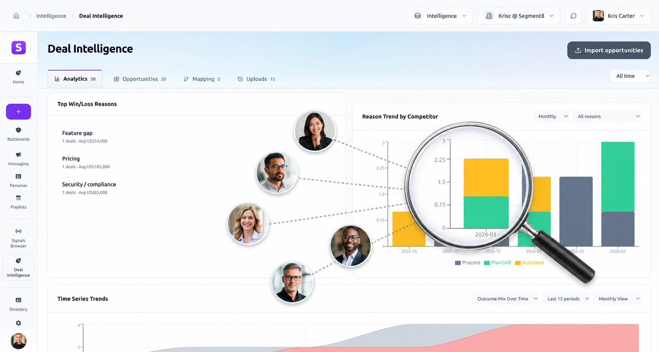The image size is (659, 352).
Task: Switch to the Mapping tab
Action: 202,79
